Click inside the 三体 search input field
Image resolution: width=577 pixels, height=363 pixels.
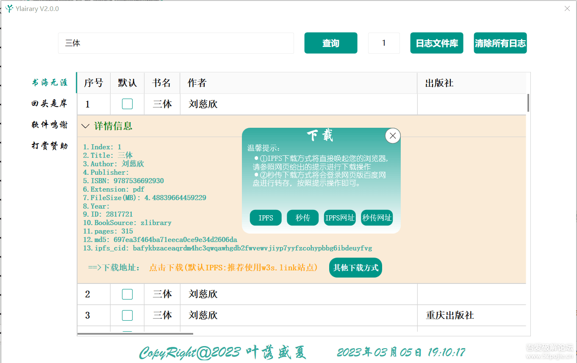tap(176, 43)
